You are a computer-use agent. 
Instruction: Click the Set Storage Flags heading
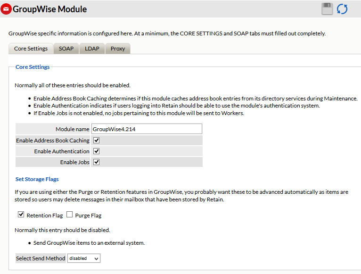[37, 179]
